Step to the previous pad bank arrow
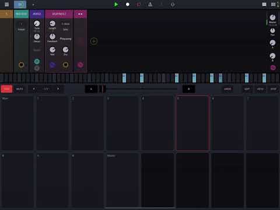Screen dimensions: 280x210 34,89
